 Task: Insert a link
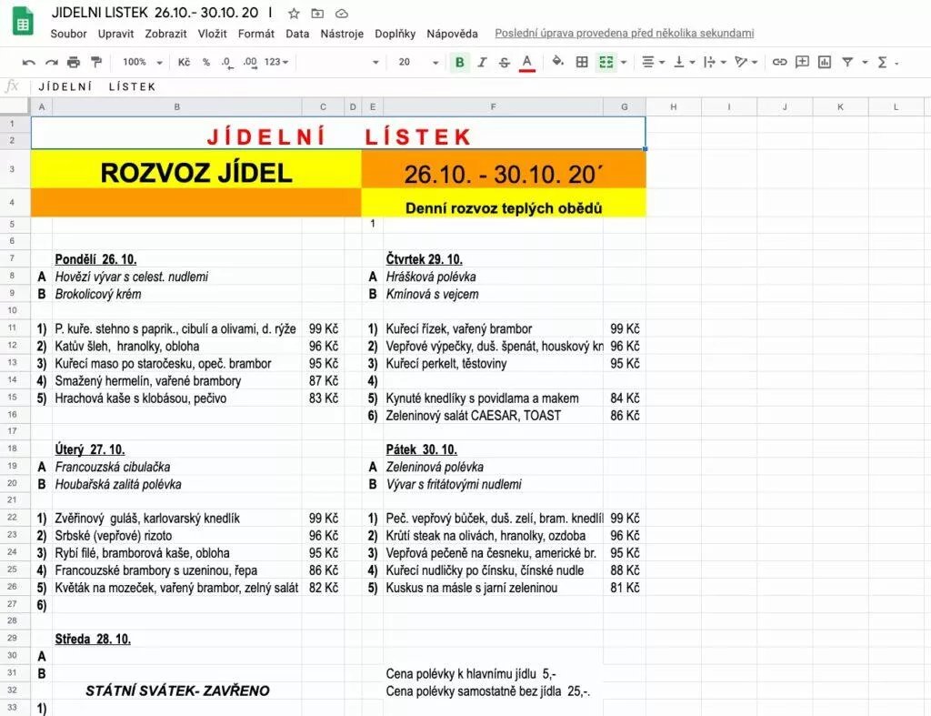pos(779,62)
